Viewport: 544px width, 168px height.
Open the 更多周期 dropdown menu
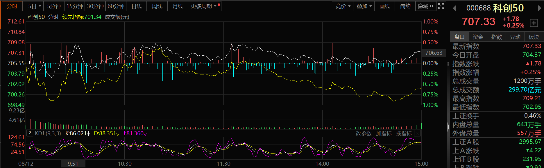click(204, 6)
